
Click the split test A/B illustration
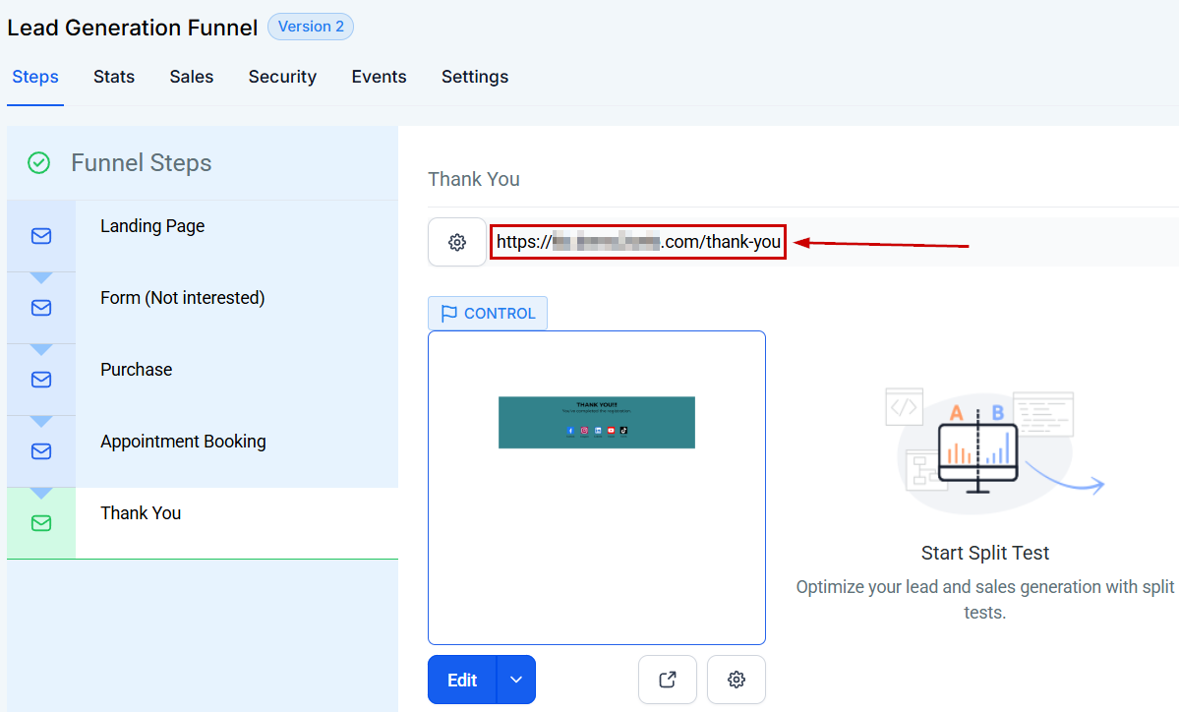(x=994, y=450)
